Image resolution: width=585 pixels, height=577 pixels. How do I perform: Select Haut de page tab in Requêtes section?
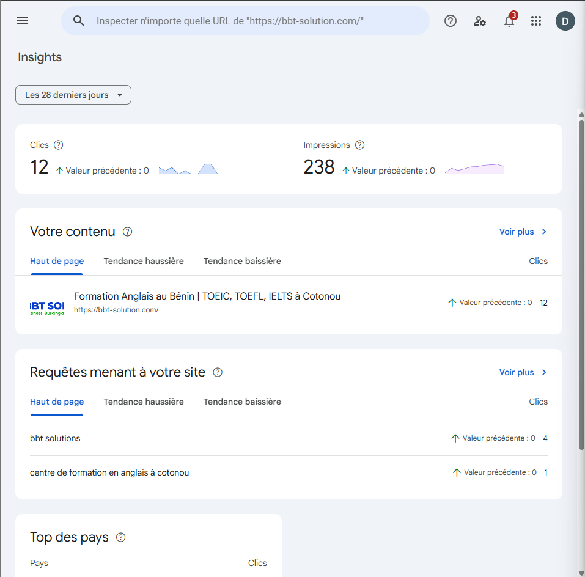click(57, 402)
